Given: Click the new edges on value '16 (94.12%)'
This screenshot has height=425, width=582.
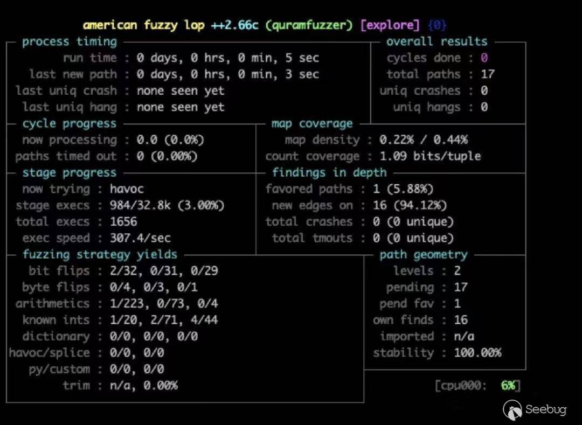Looking at the screenshot, I should 410,205.
